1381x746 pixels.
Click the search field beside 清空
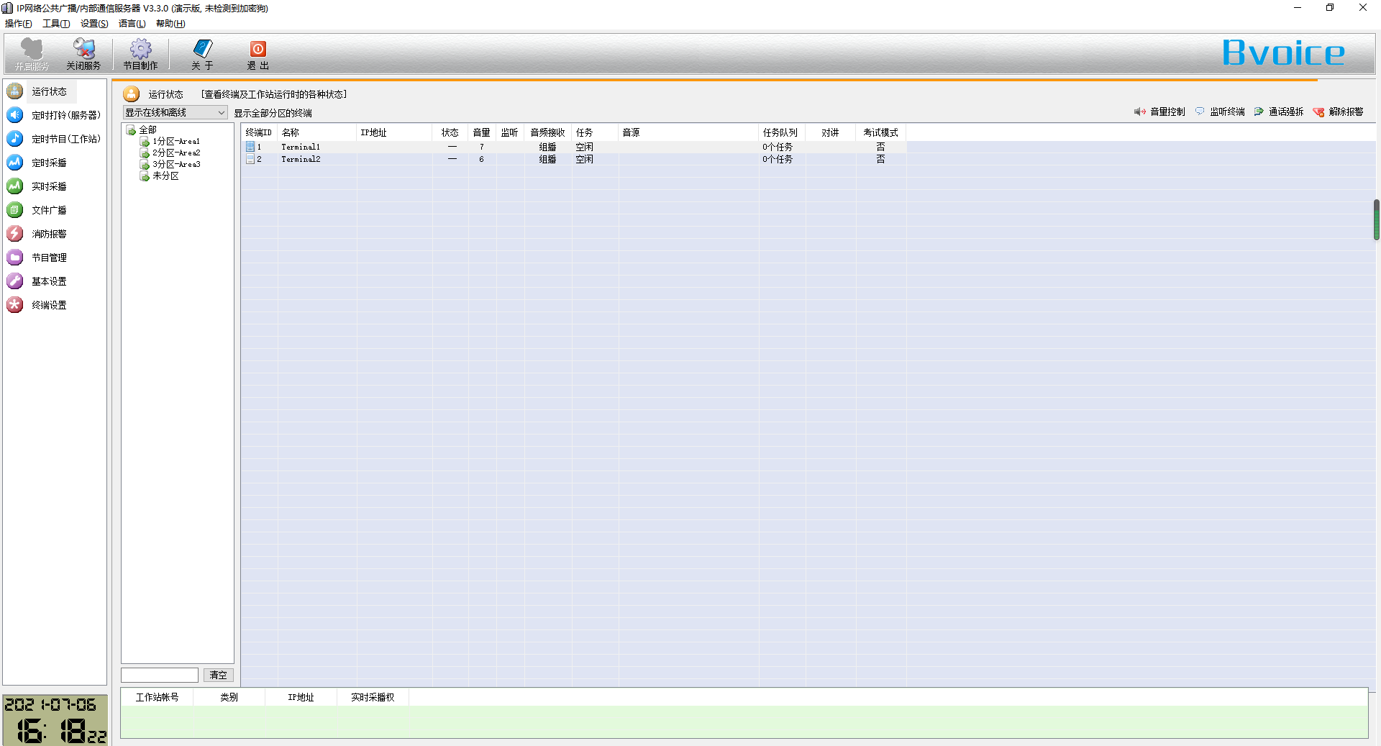(160, 675)
